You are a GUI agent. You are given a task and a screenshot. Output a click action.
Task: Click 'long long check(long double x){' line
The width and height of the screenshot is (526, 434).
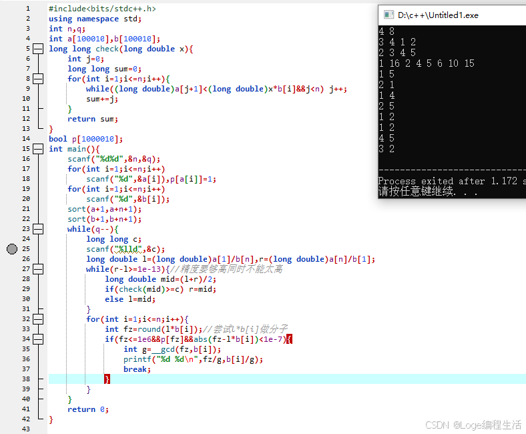click(x=121, y=49)
